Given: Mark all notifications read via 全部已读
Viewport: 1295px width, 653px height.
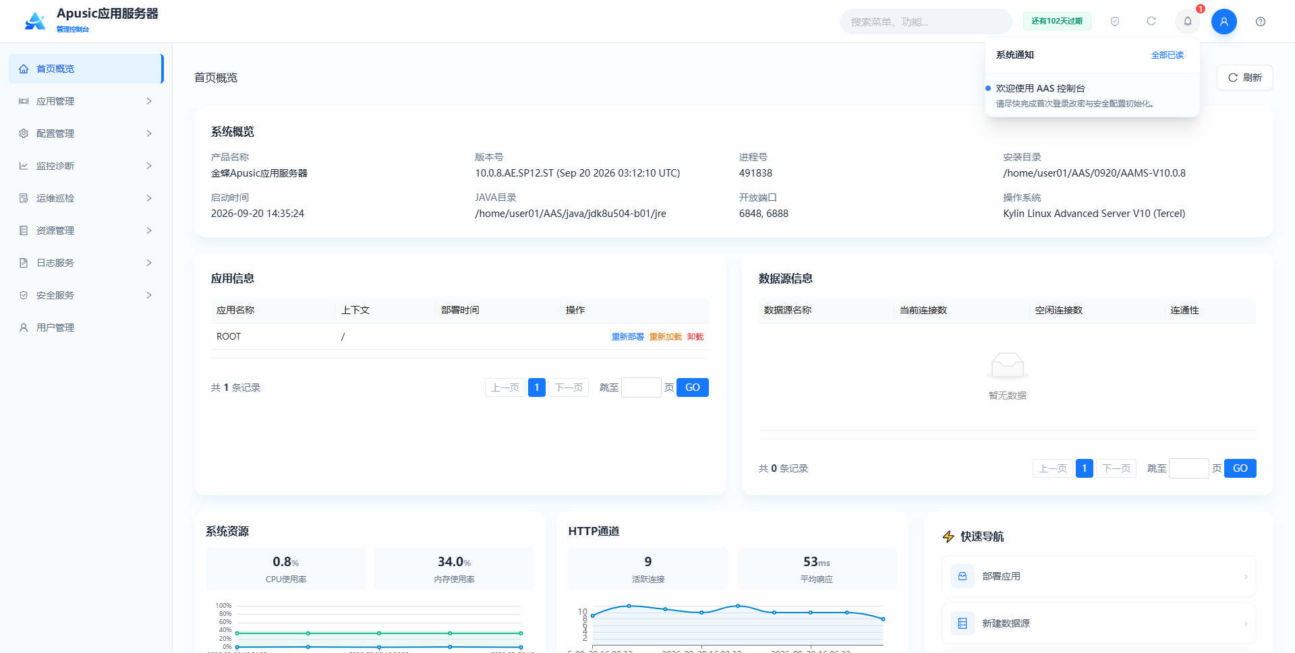Looking at the screenshot, I should tap(1167, 55).
